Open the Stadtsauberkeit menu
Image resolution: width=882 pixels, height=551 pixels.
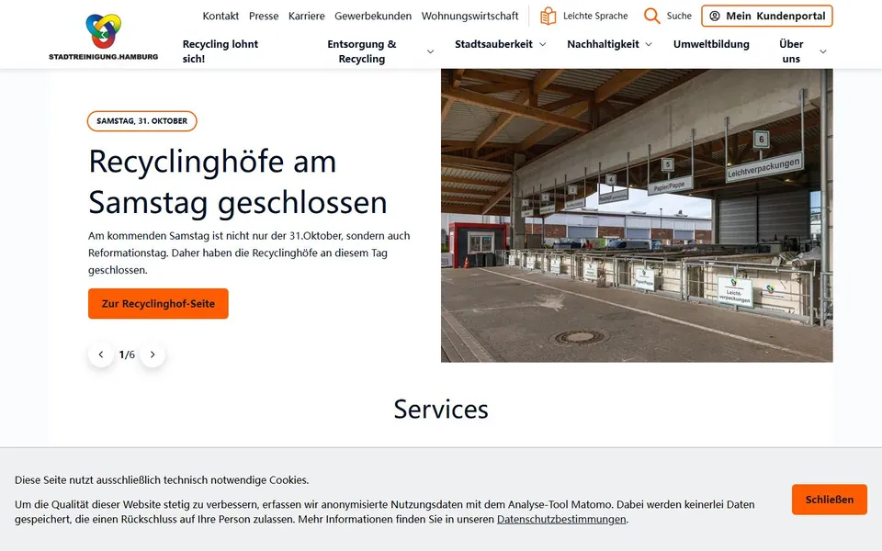coord(493,44)
